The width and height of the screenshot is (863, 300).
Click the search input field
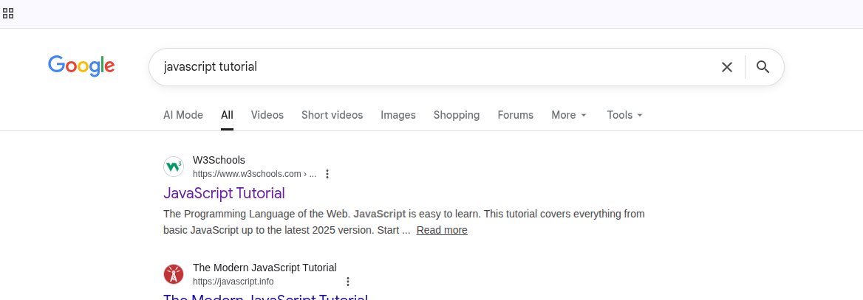pyautogui.click(x=429, y=67)
